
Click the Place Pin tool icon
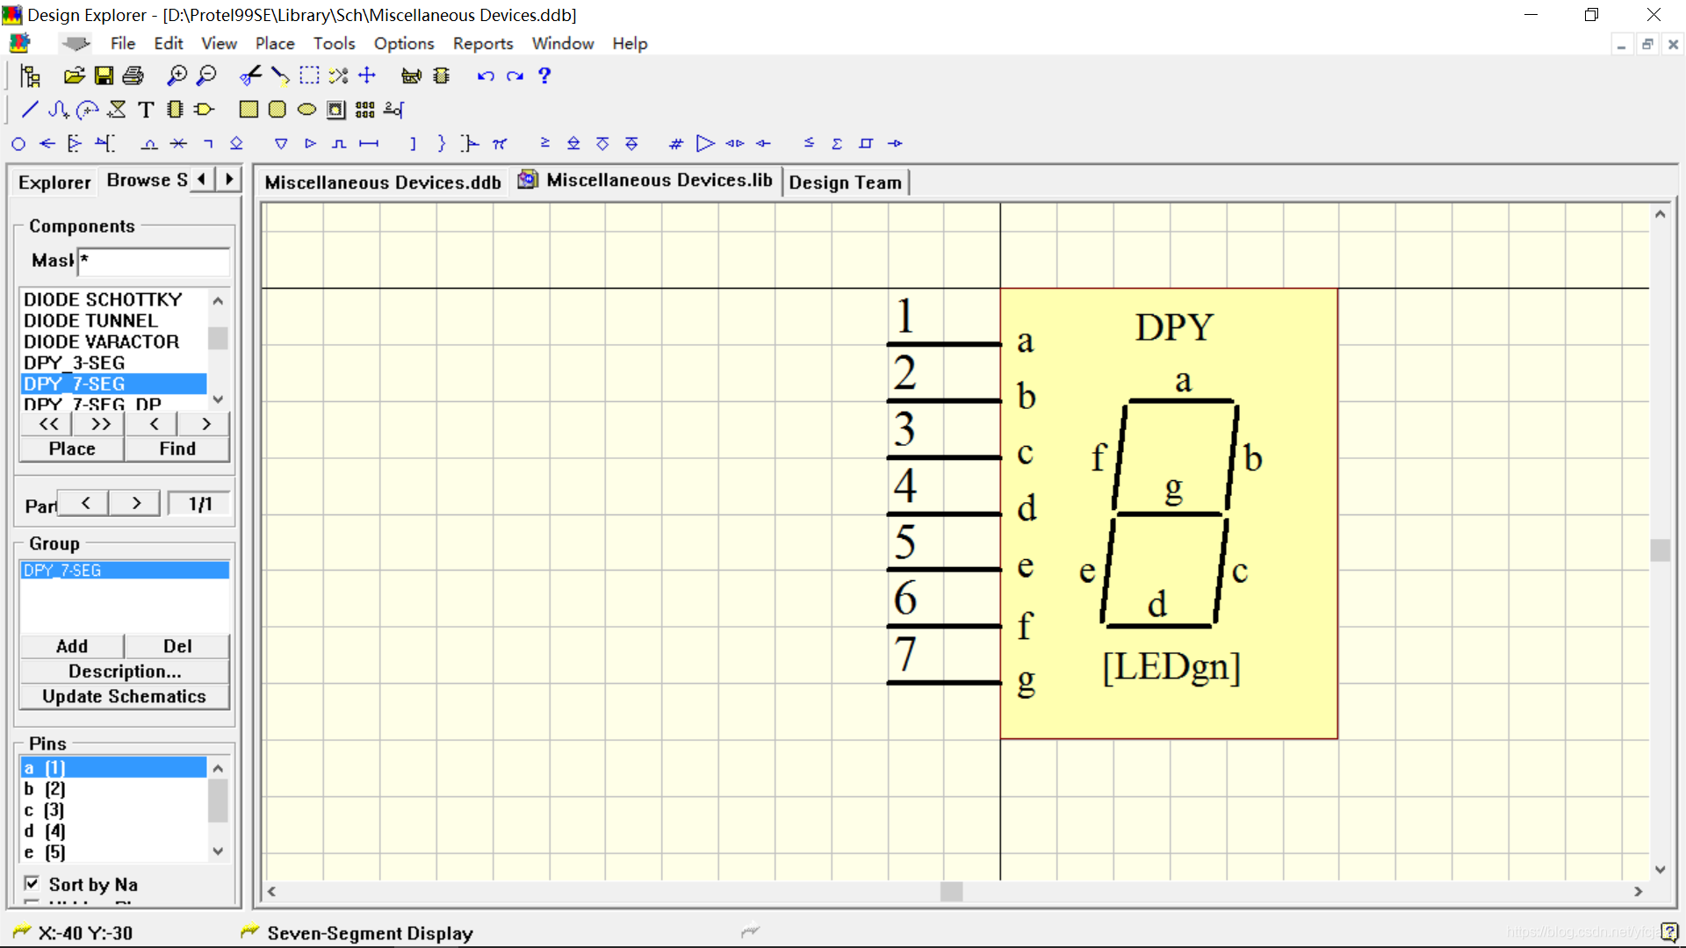pyautogui.click(x=393, y=109)
